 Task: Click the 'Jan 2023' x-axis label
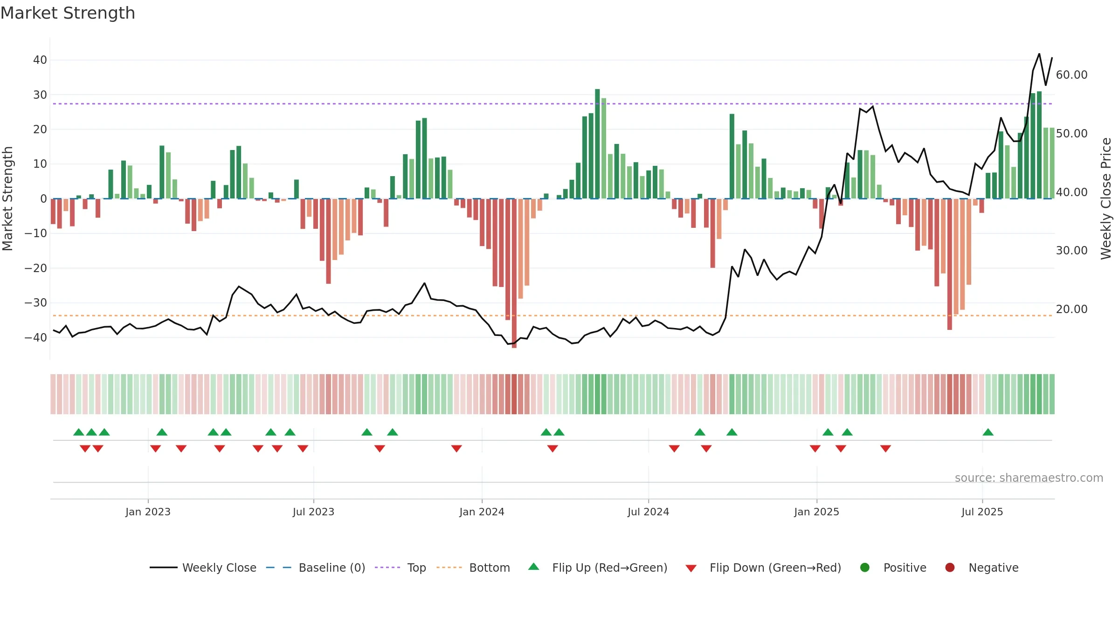coord(148,512)
